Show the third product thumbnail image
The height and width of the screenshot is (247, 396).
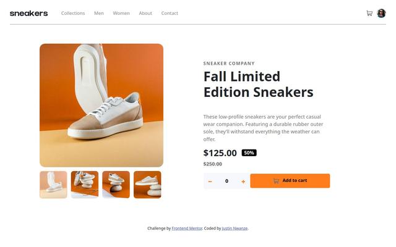116,185
